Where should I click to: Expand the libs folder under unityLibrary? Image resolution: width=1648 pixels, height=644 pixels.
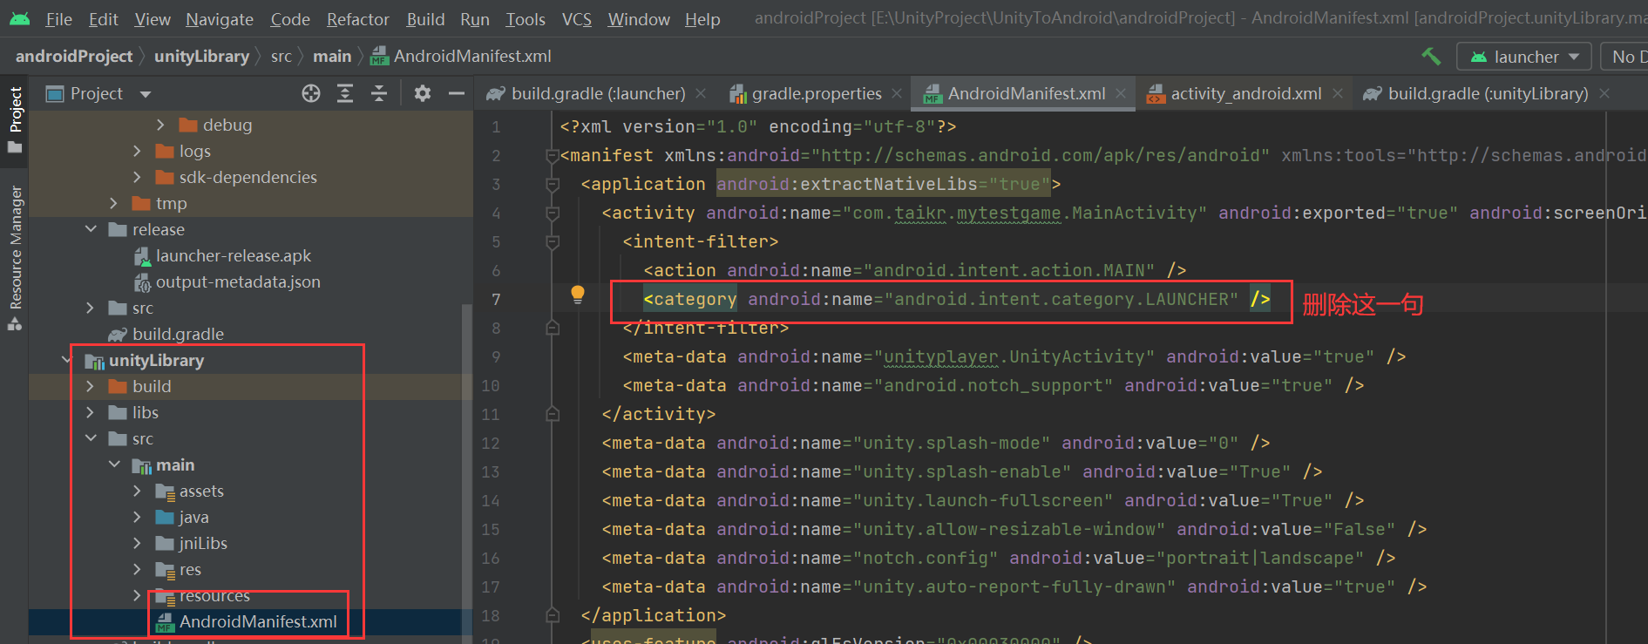pos(90,413)
